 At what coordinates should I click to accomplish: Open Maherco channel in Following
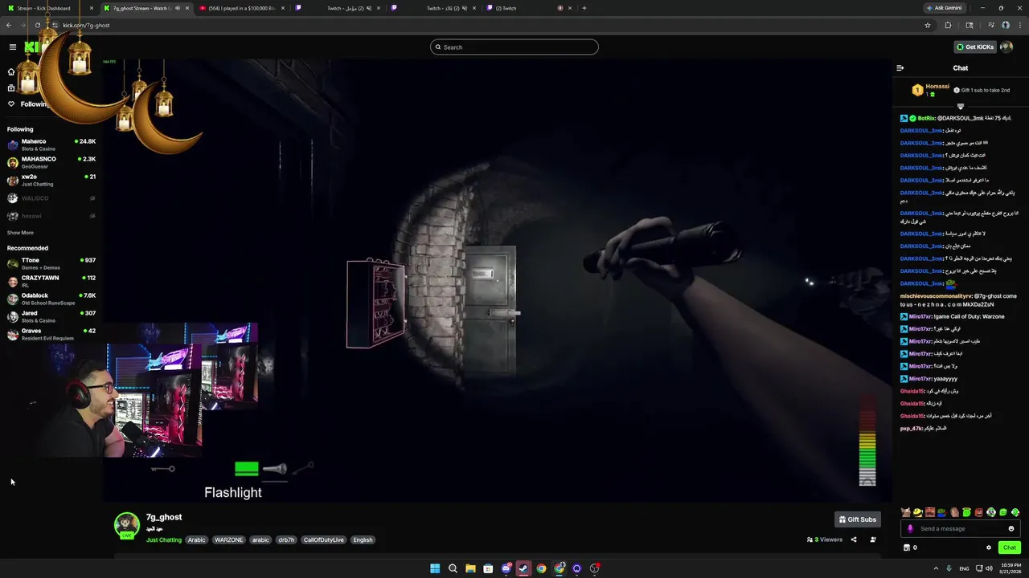pyautogui.click(x=51, y=145)
